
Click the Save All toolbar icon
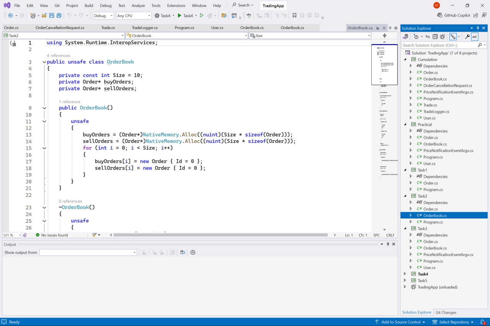59,16
